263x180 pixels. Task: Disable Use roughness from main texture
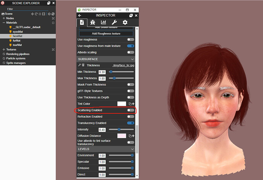click(131, 46)
